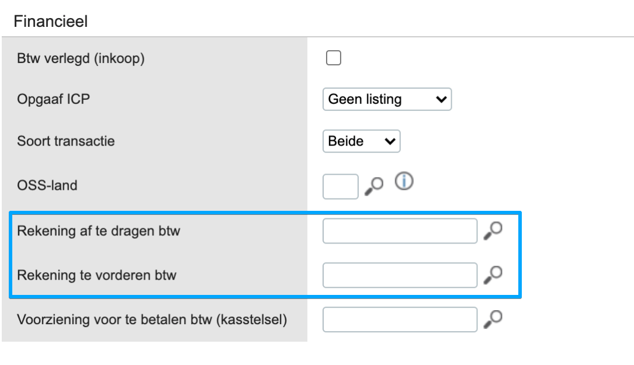Expand the Opgaaf ICP dropdown

coord(387,99)
